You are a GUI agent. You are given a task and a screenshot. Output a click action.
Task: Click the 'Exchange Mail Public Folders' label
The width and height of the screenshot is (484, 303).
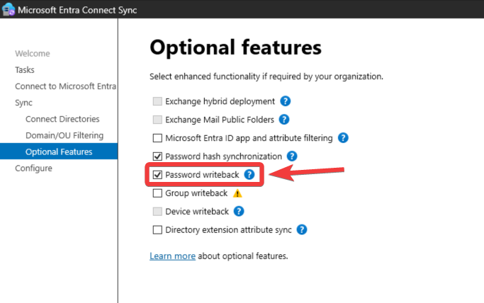click(220, 120)
